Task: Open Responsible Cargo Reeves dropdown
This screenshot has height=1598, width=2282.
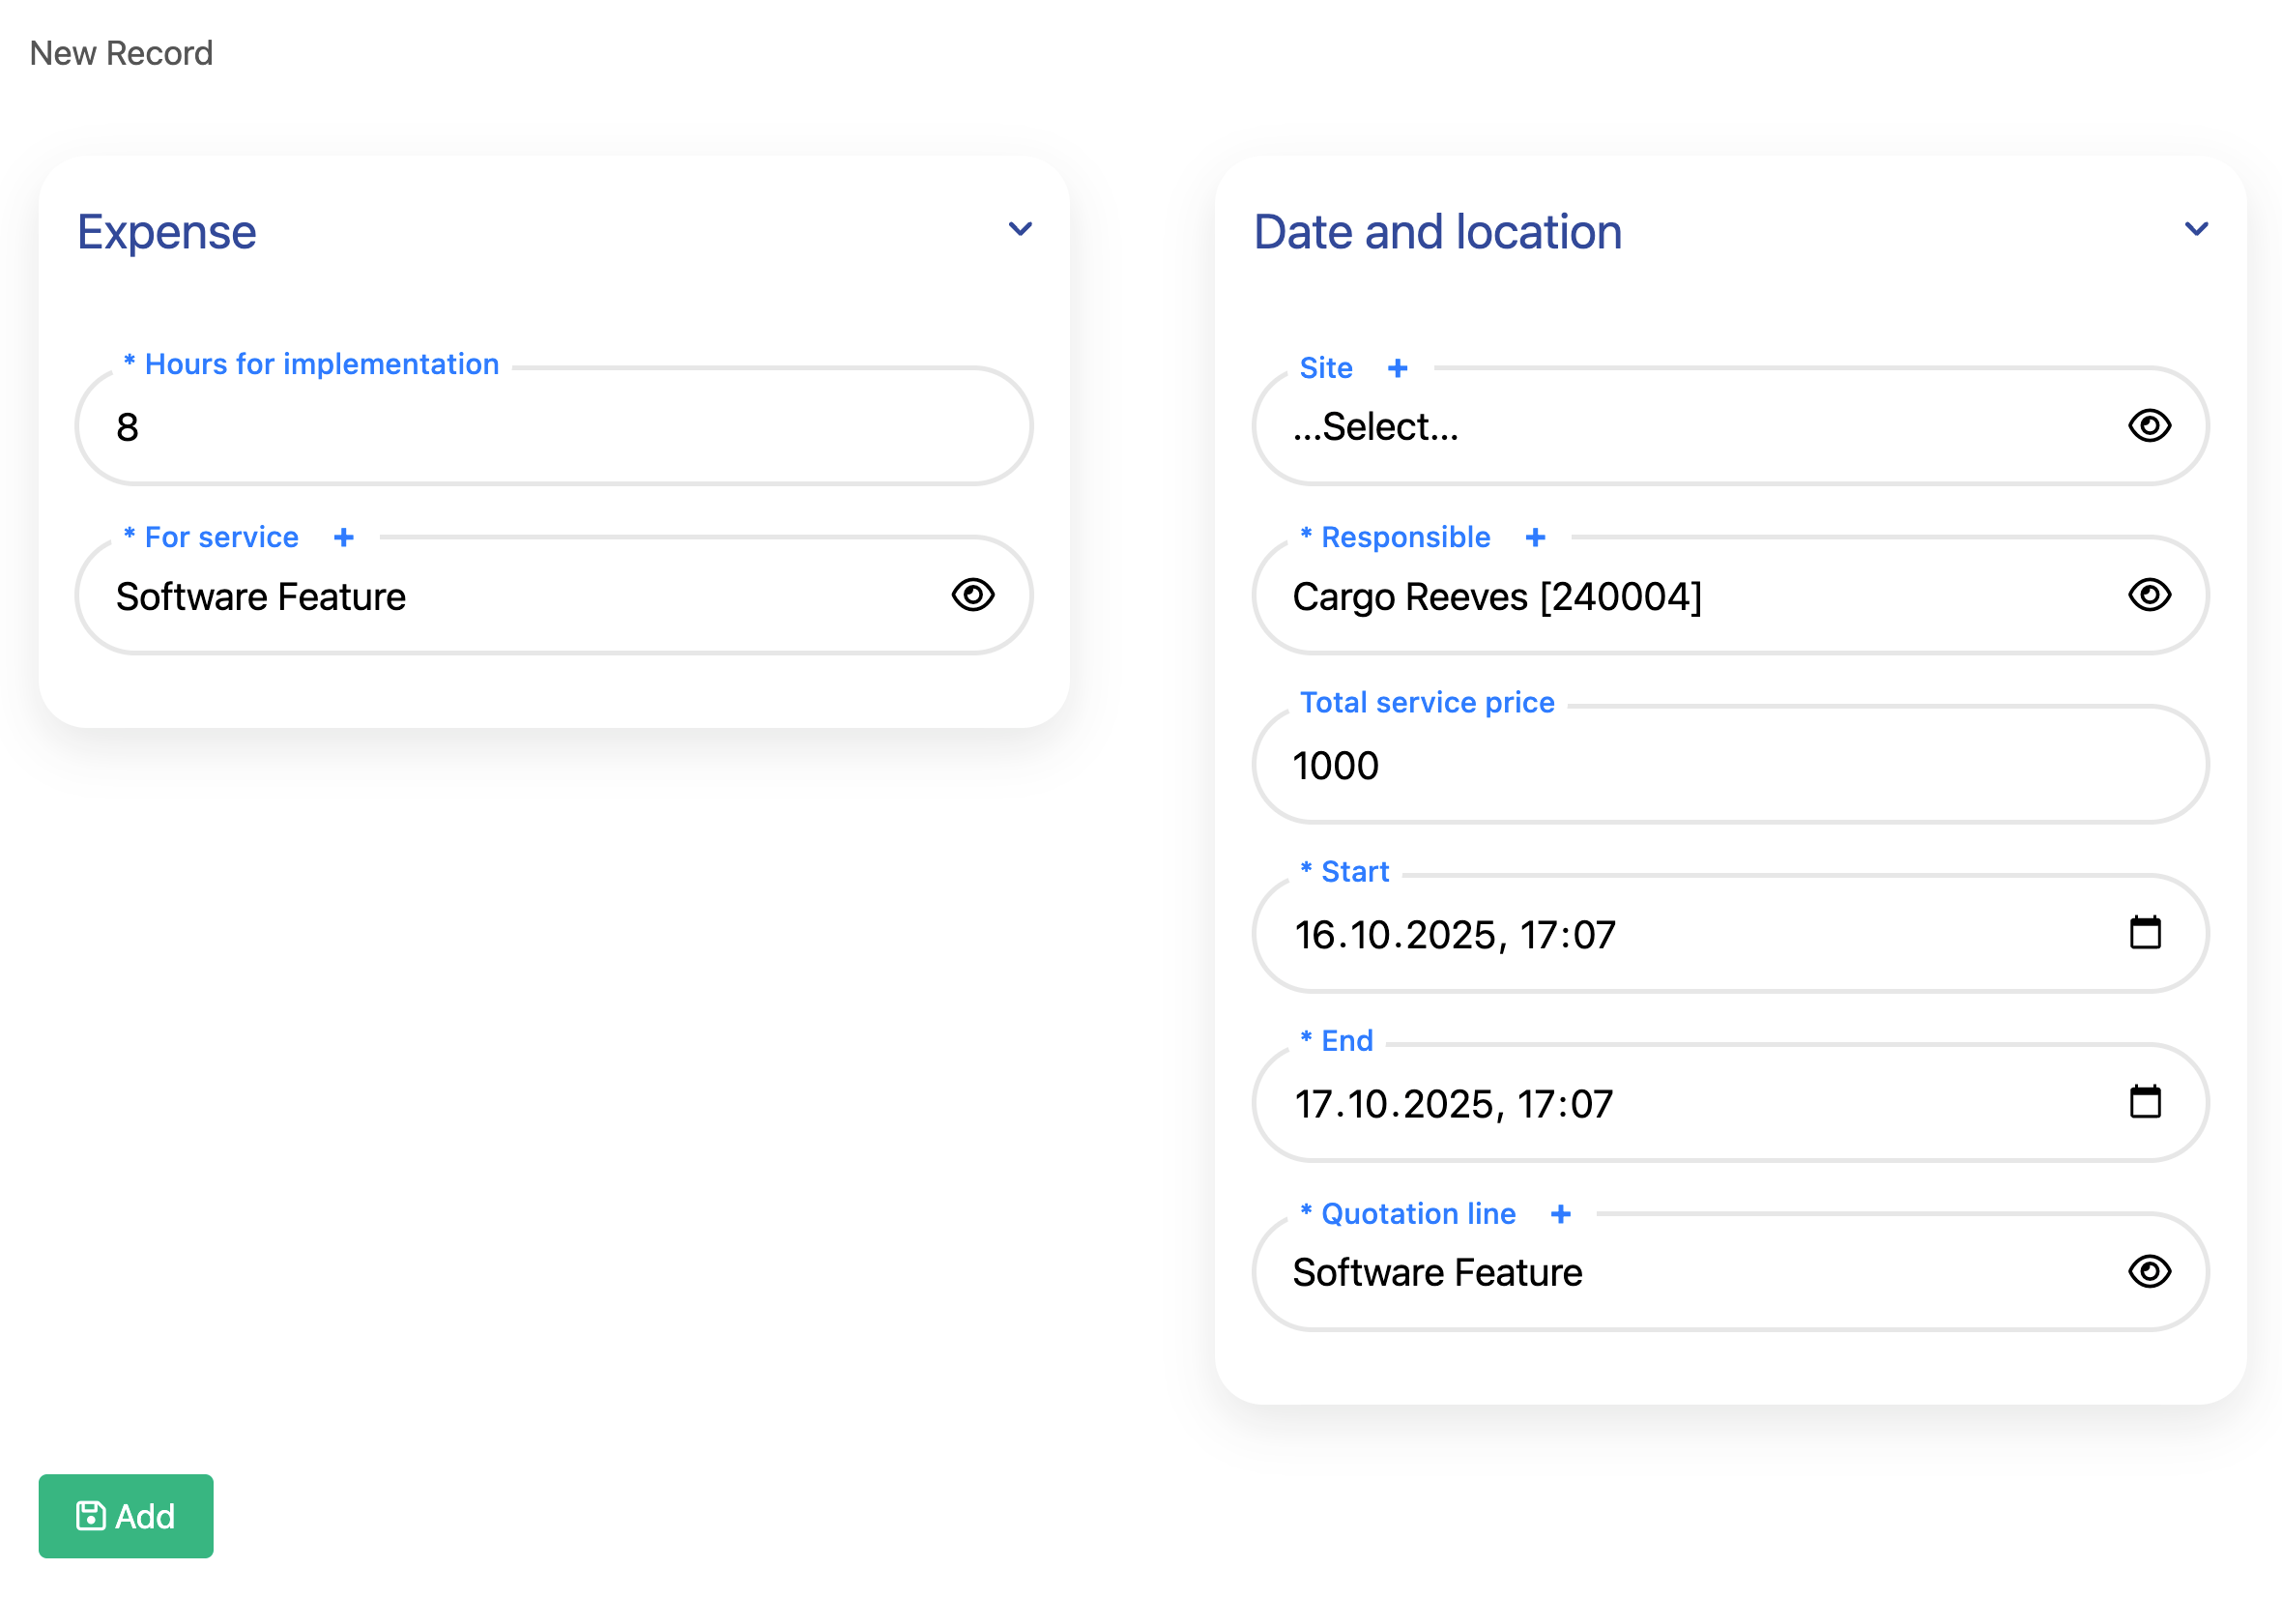Action: [x=1690, y=596]
